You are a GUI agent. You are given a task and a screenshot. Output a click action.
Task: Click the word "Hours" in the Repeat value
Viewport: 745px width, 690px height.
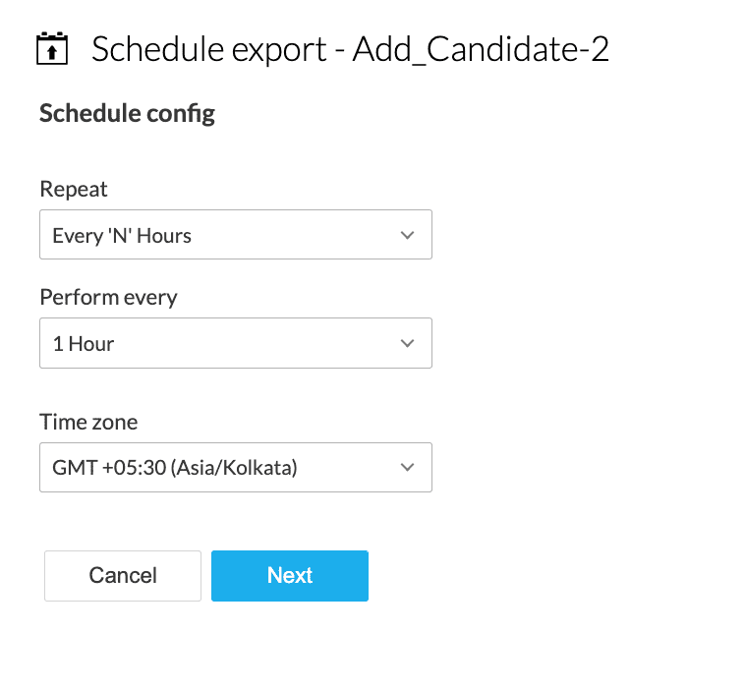(x=164, y=236)
